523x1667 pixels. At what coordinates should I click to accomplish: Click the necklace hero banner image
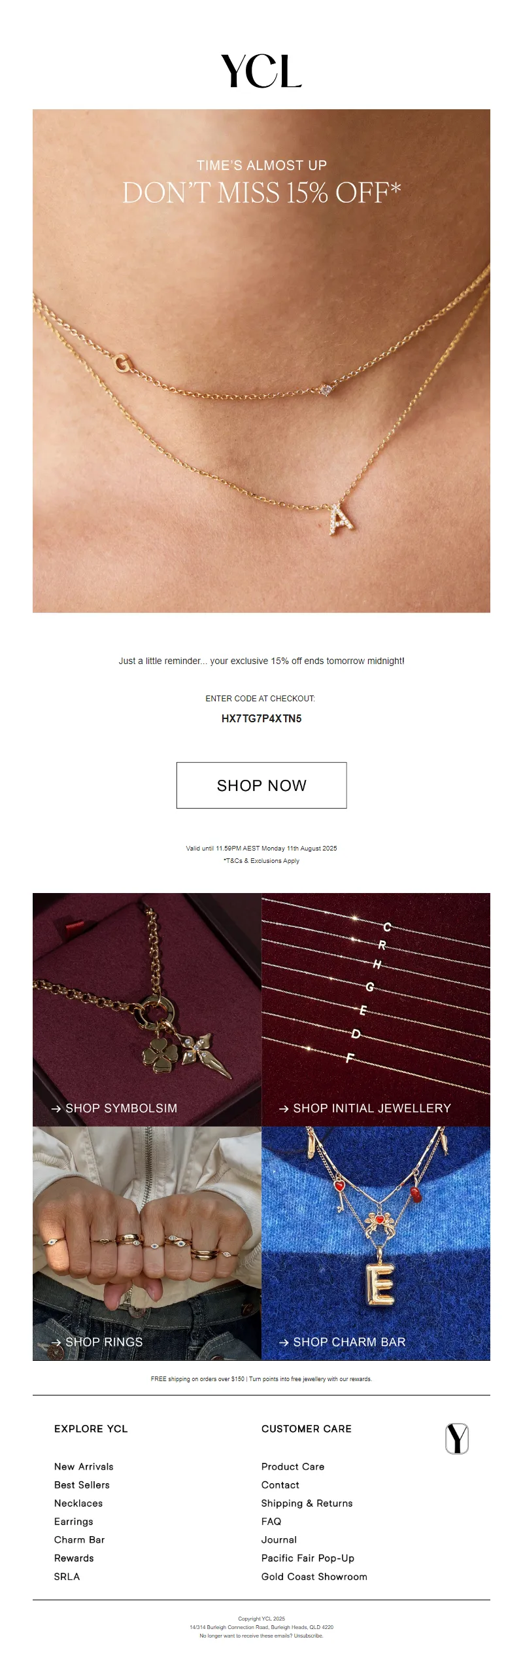[x=261, y=360]
